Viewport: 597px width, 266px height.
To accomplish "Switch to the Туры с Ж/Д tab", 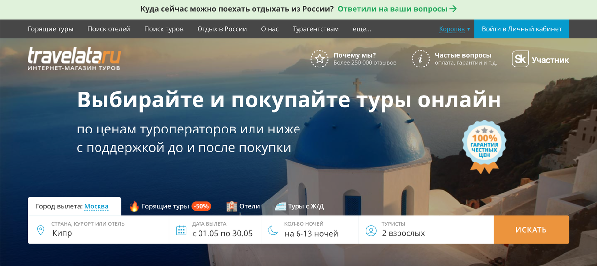I will click(x=299, y=206).
